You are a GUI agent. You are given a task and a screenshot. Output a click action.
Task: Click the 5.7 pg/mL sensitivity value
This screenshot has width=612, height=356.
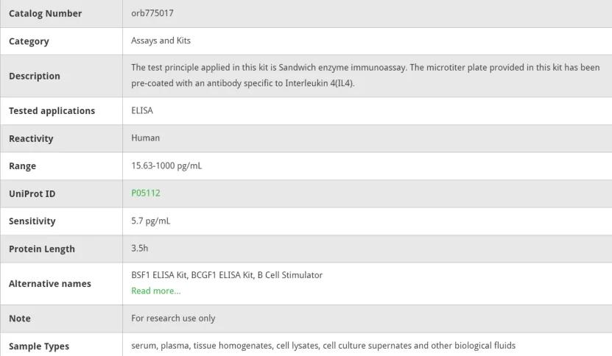[x=150, y=221]
